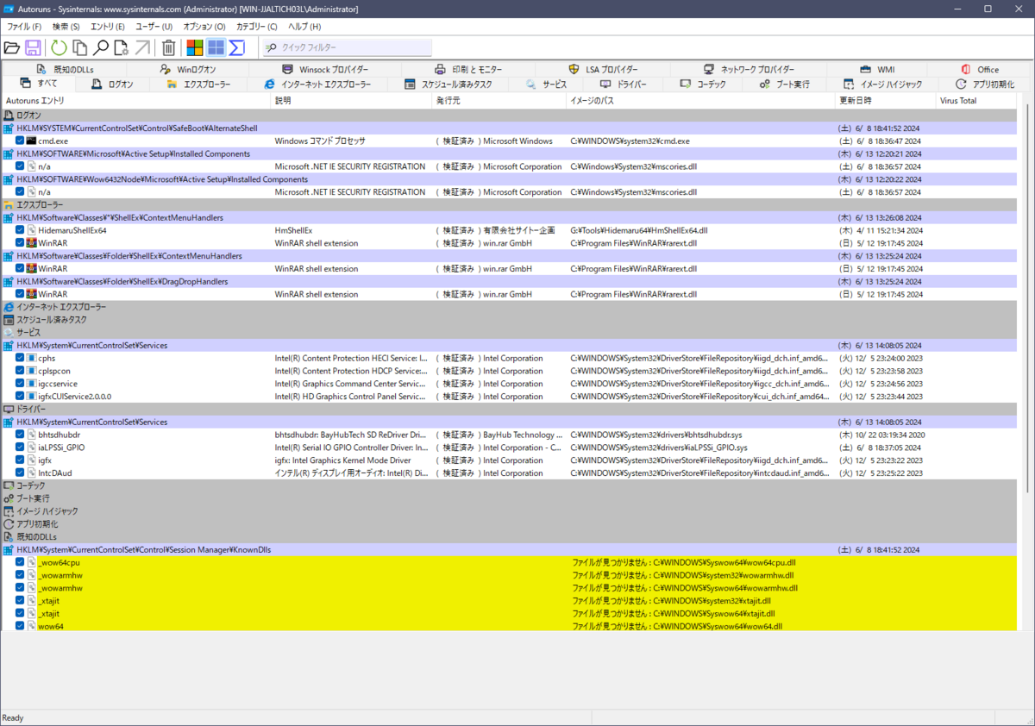
Task: Click the スケジュール済みタスク category row icon
Action: point(9,320)
